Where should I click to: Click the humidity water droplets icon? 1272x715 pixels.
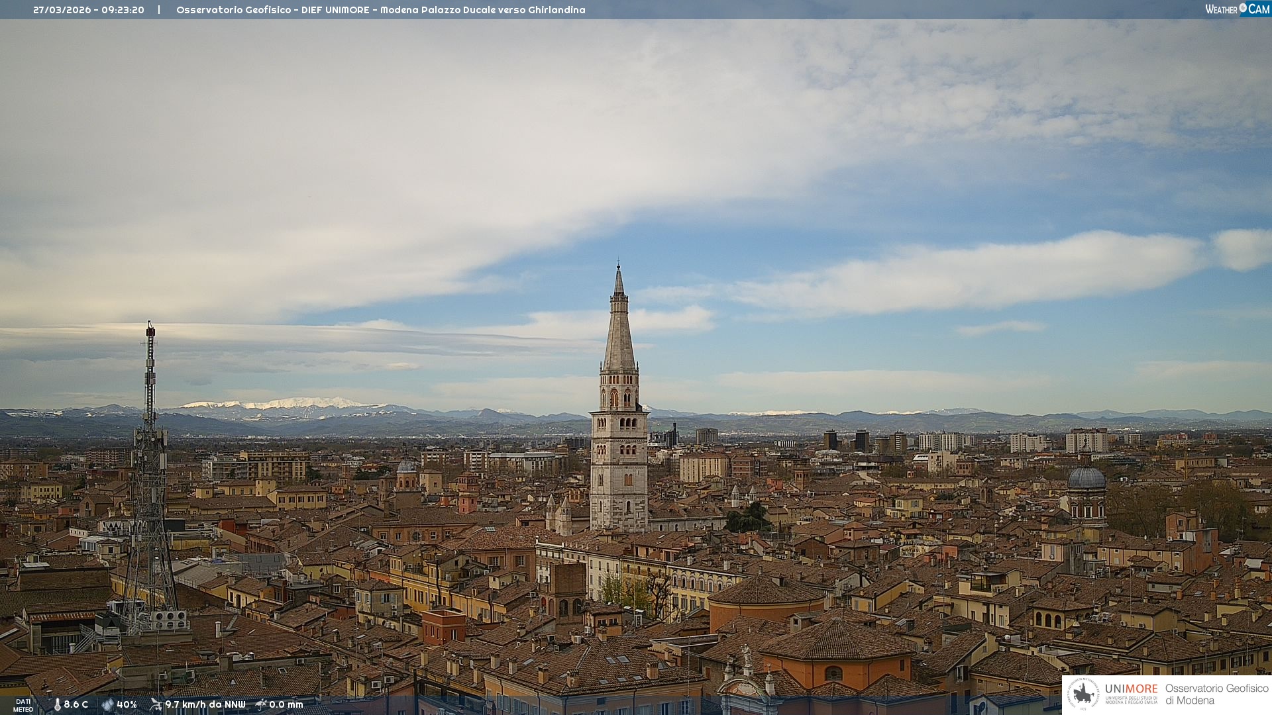tap(107, 704)
